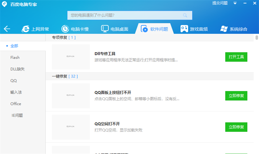Switch to the 电脑卡慢 tab

tap(75, 29)
